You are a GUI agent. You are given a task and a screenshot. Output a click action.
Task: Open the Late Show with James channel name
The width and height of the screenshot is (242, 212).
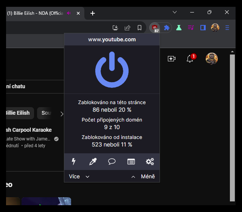click(x=28, y=139)
